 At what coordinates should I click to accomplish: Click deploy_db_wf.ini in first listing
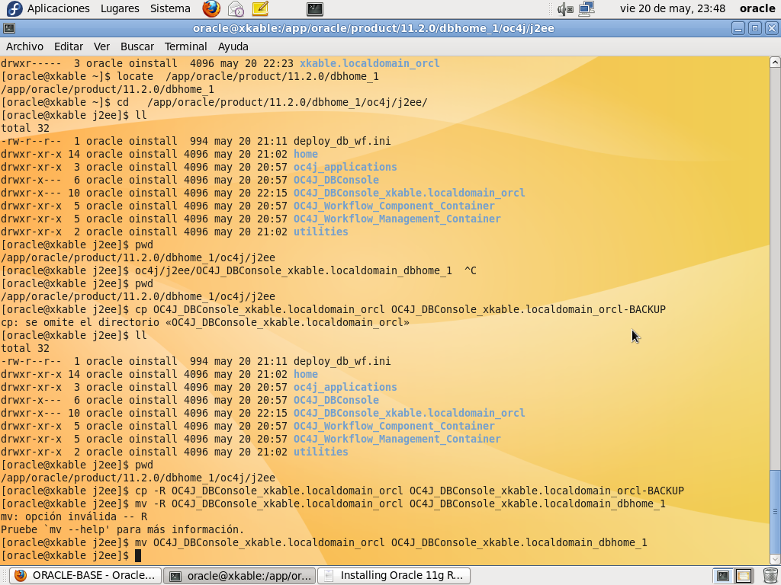(342, 141)
